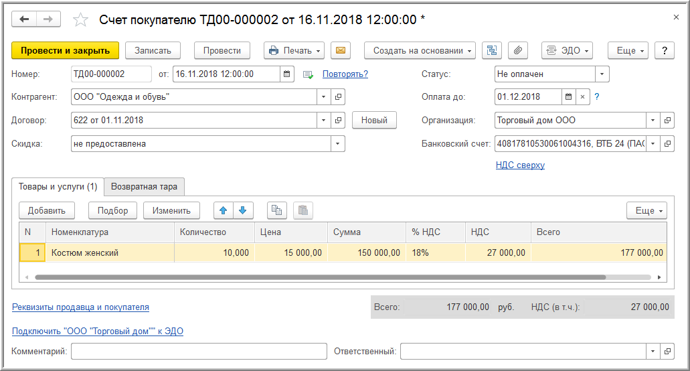The height and width of the screenshot is (371, 690).
Task: Move the row down with the blue down arrow
Action: point(243,210)
